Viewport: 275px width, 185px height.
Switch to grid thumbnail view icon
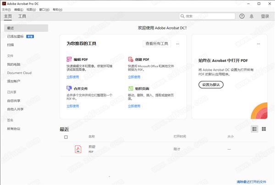click(264, 129)
